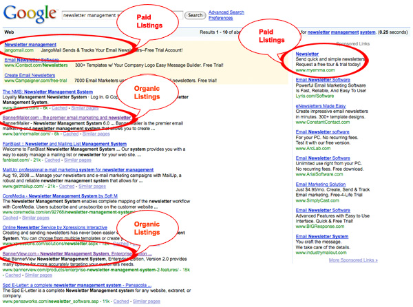This screenshot has height=307, width=413.
Task: Open Cached link under bannerview.com result
Action: coord(13,275)
